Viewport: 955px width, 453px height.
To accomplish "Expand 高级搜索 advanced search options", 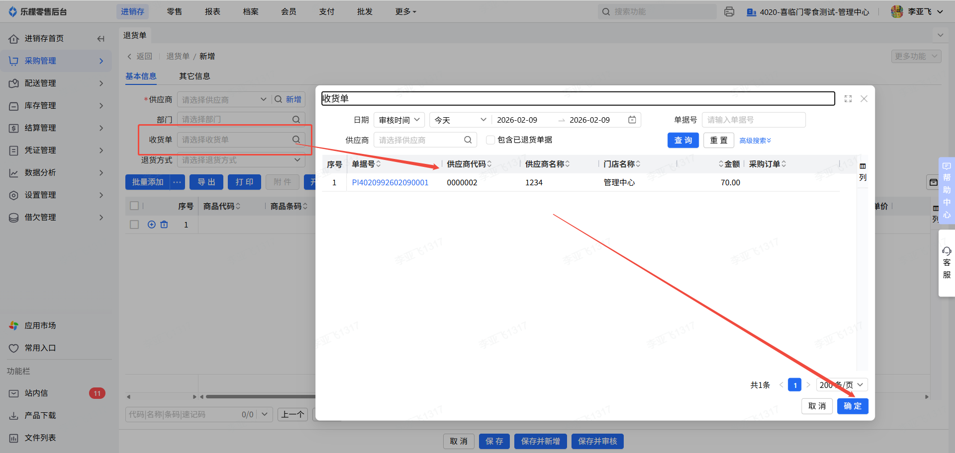I will [755, 141].
